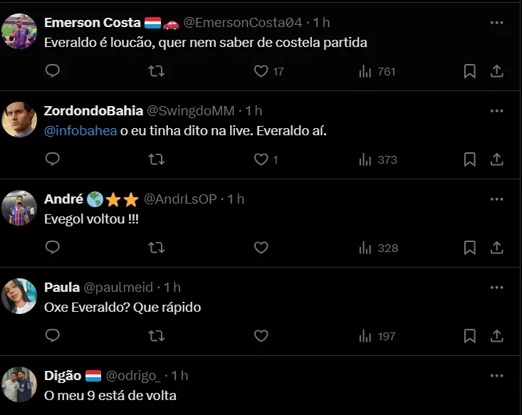
Task: Reply to André's 'Evegol voltou' tweet
Action: 53,248
